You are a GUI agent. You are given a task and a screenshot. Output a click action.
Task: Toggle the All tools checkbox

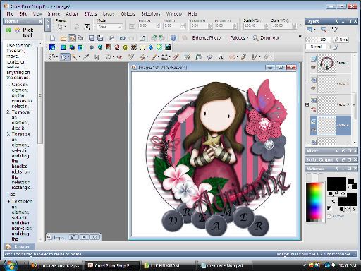(x=329, y=215)
